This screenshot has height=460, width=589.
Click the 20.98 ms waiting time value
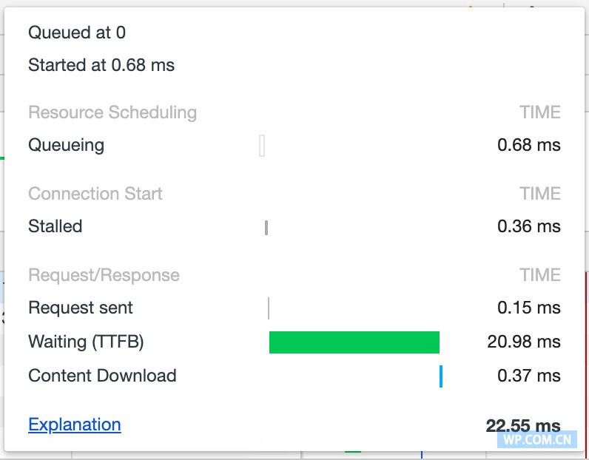523,342
